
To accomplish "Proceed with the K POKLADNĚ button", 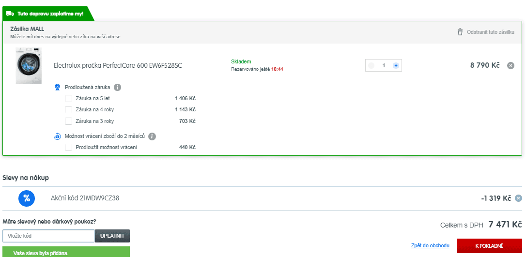I will click(489, 246).
